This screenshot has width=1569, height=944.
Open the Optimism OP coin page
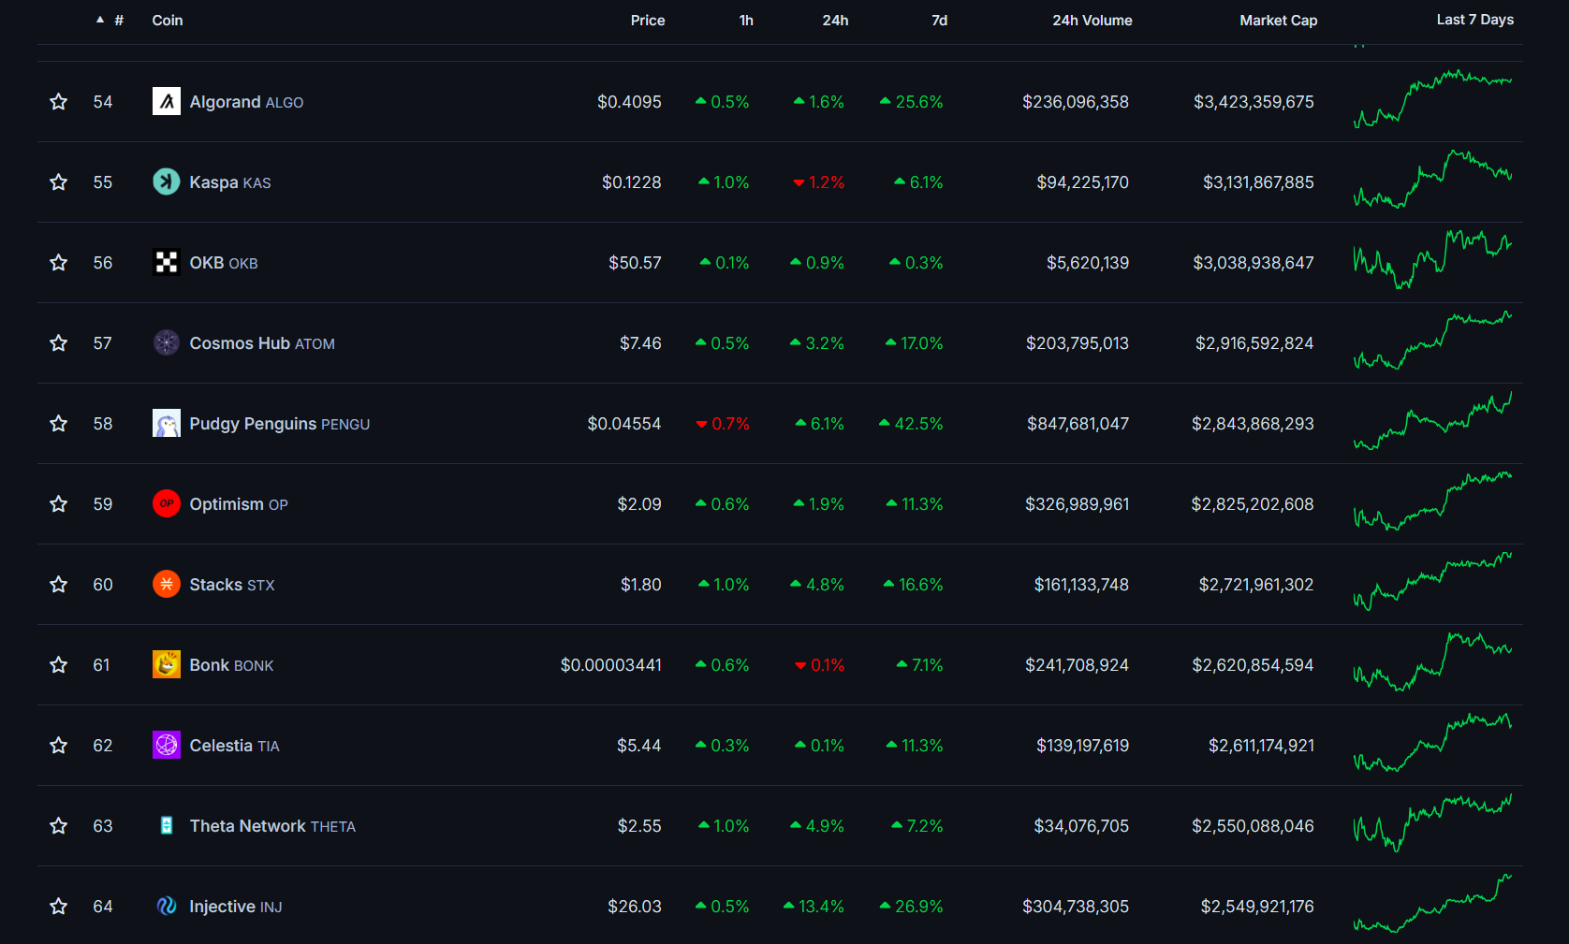pos(239,504)
